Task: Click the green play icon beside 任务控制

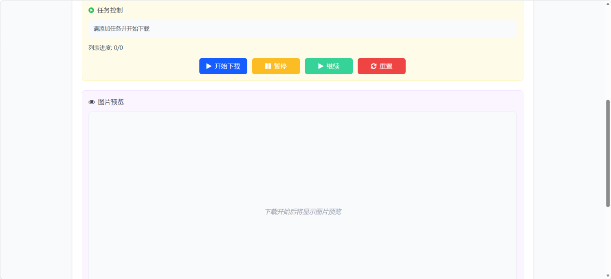Action: tap(91, 10)
